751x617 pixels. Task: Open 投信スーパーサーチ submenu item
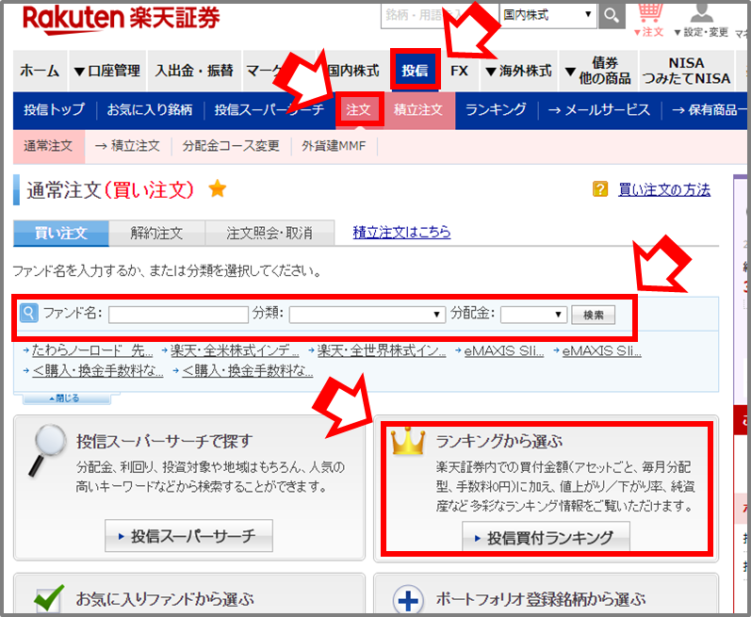tap(269, 110)
